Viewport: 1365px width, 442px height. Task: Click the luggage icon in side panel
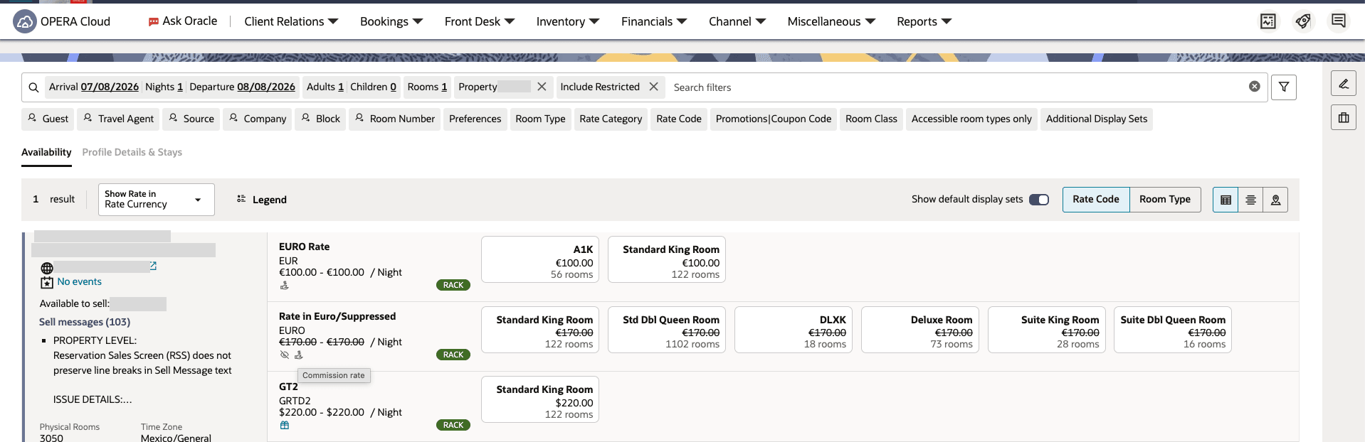point(1344,118)
